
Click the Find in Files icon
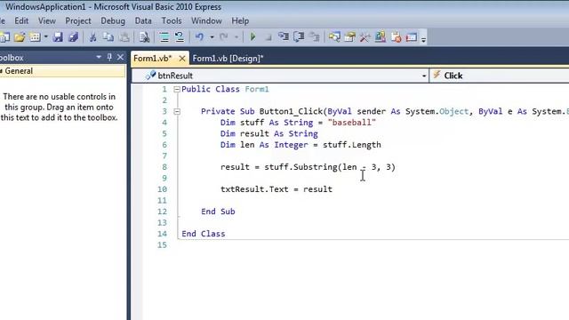(144, 37)
